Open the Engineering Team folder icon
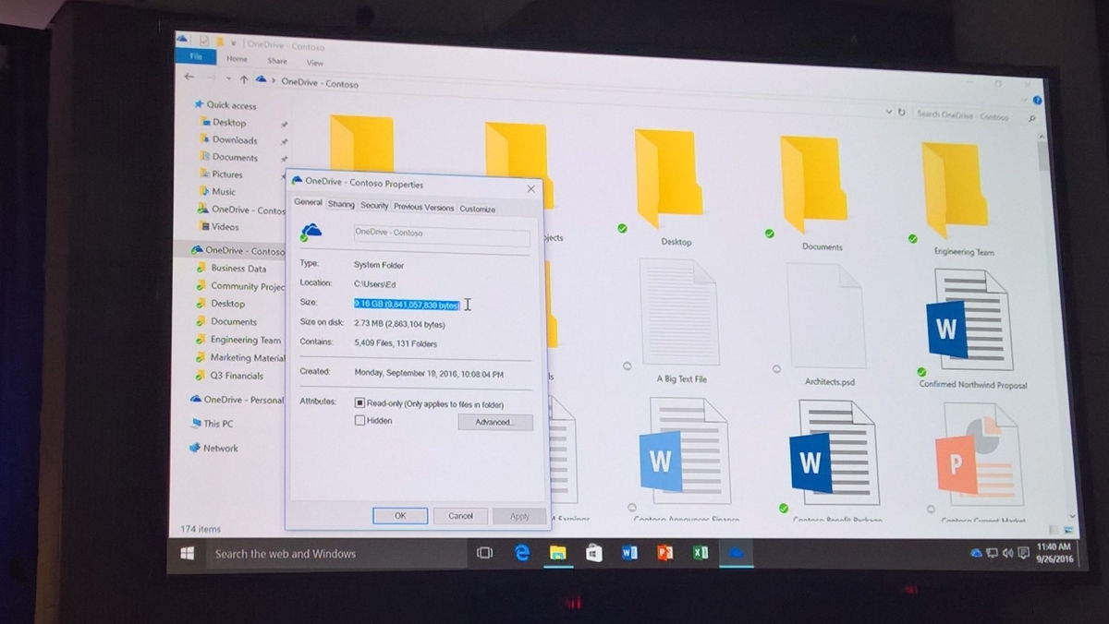Image resolution: width=1109 pixels, height=624 pixels. pos(954,189)
